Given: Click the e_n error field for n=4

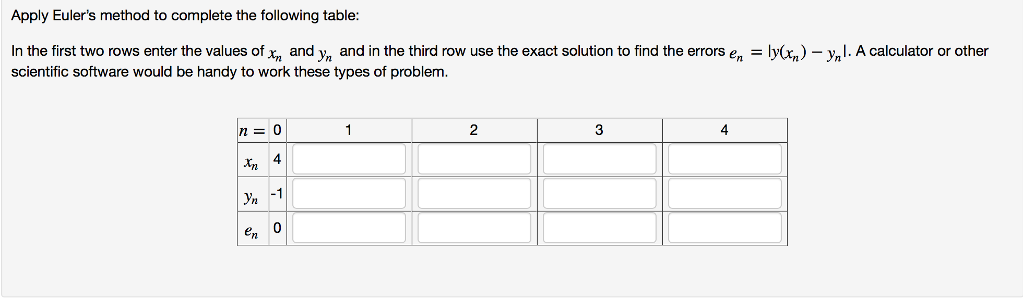Looking at the screenshot, I should click(724, 228).
